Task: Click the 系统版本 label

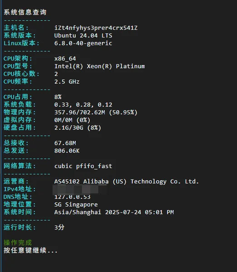Action: click(19, 35)
